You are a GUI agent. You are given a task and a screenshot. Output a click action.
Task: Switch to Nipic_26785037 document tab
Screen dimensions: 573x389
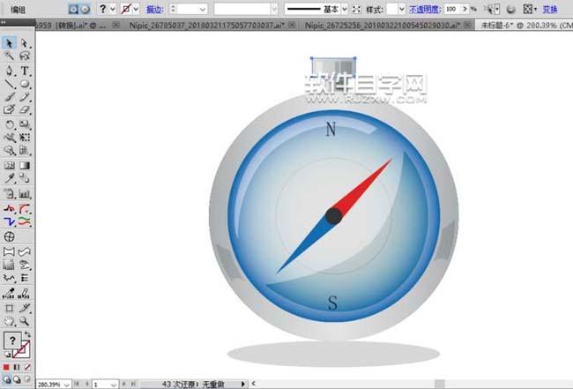[x=206, y=25]
